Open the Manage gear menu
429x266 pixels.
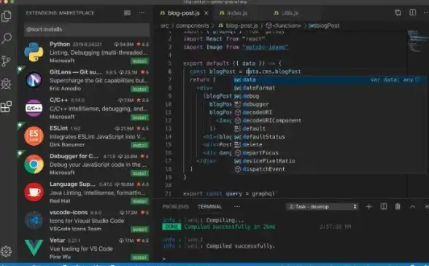pyautogui.click(x=6, y=251)
